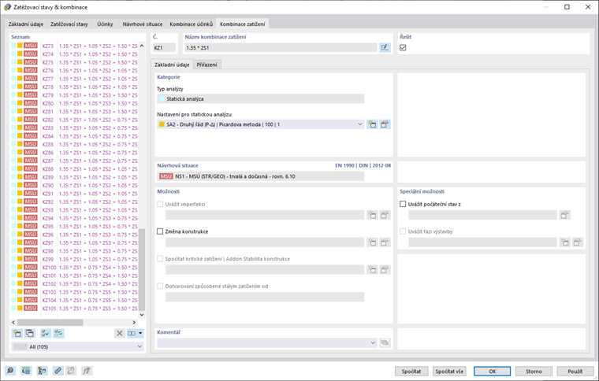Click the yellow color swatch in row KZ90
Viewport: 599px width, 381px height.
pos(20,185)
